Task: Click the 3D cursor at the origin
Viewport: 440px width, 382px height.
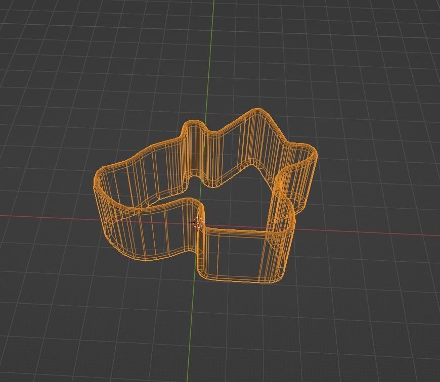Action: 199,223
